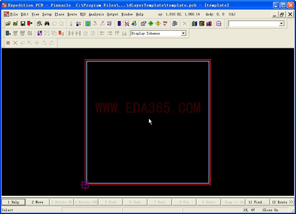Image resolution: width=296 pixels, height=214 pixels.
Task: Click the 11 Find... button
Action: coord(257,202)
